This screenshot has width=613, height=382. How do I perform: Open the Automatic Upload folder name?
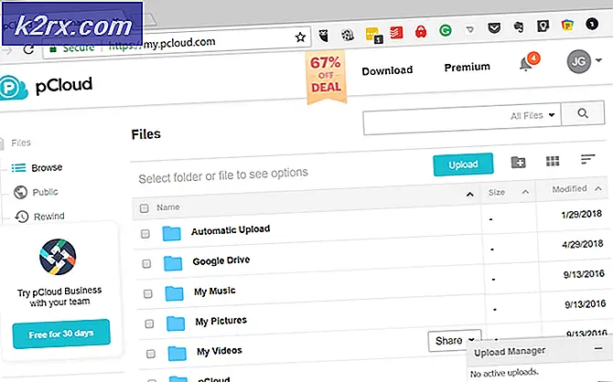pyautogui.click(x=231, y=229)
